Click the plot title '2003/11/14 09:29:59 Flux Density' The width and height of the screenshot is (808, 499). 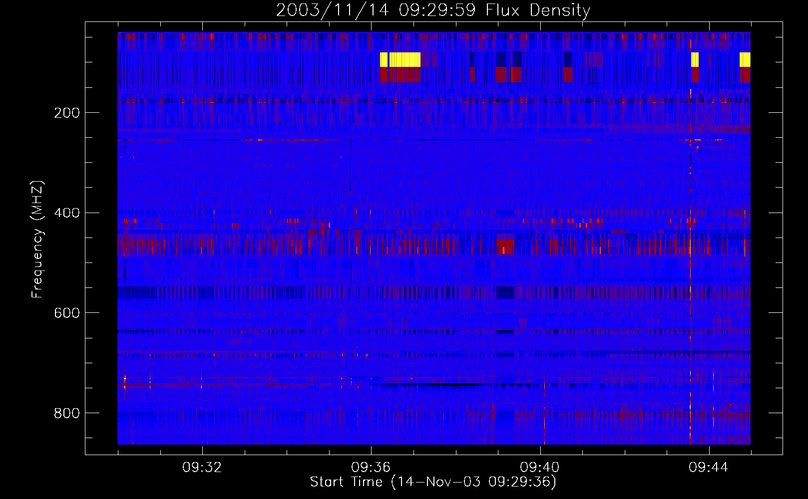point(433,10)
